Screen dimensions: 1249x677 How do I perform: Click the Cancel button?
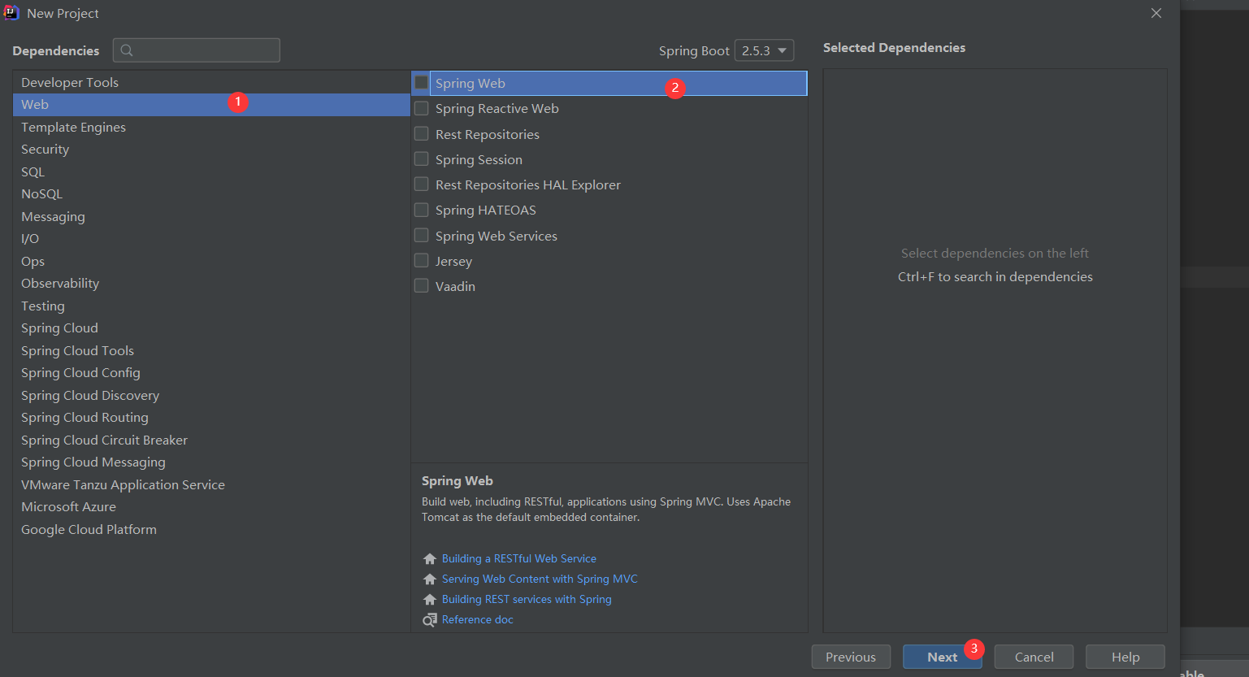pos(1034,657)
